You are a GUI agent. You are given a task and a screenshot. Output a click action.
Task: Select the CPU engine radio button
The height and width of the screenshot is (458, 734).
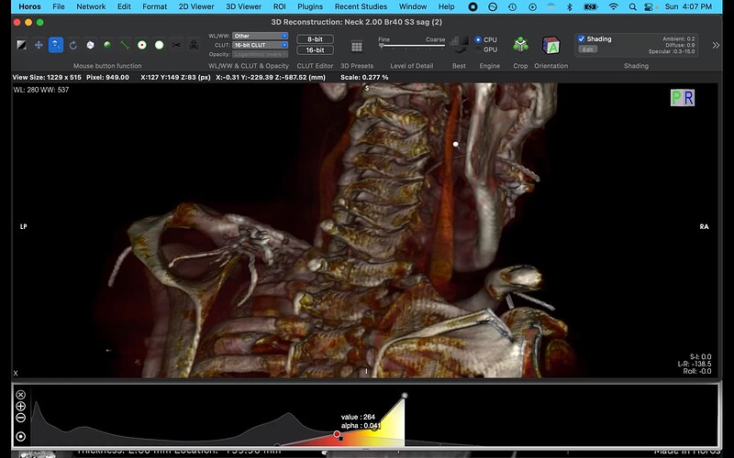point(478,39)
